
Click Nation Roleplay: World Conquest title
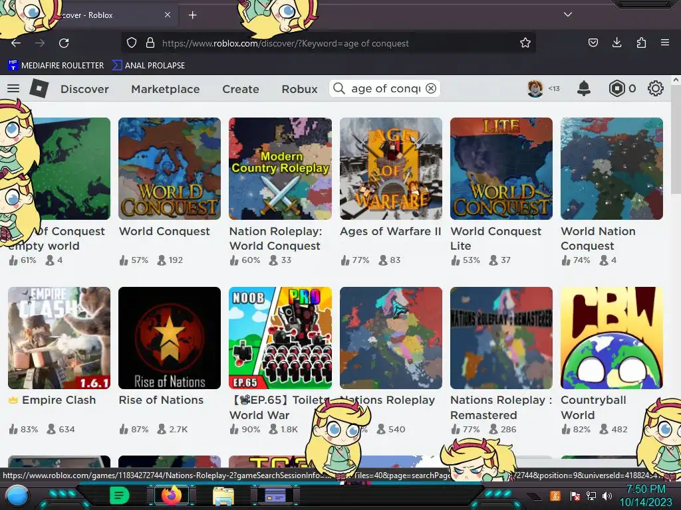(276, 238)
